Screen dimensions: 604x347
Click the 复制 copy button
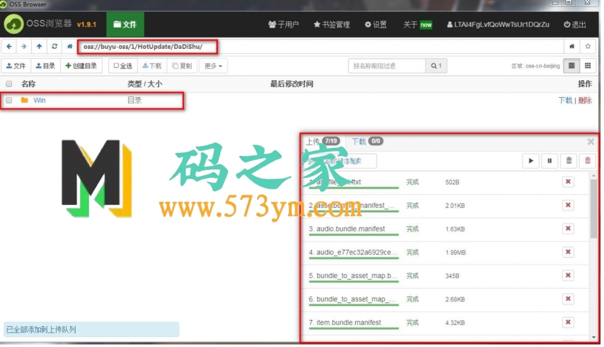click(x=182, y=66)
